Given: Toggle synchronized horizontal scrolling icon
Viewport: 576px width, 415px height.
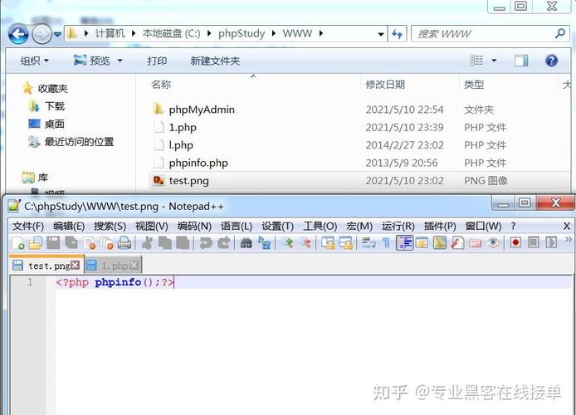Looking at the screenshot, I should 345,243.
